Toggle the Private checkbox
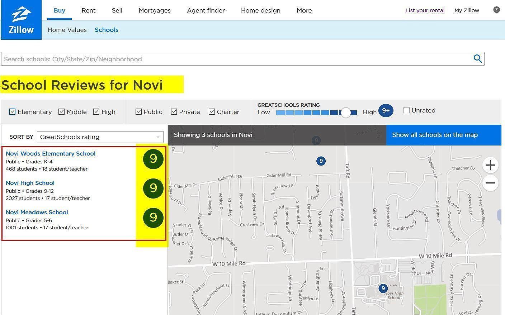 174,111
